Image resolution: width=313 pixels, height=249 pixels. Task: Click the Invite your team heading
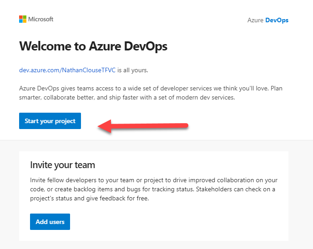coord(62,165)
